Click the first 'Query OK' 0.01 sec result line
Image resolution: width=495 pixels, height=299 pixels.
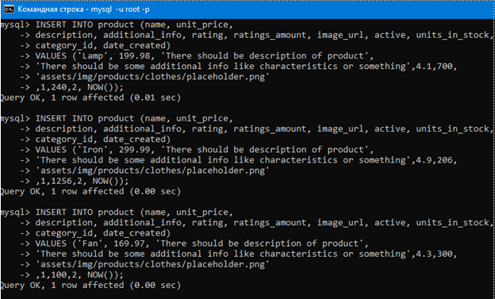tap(90, 98)
